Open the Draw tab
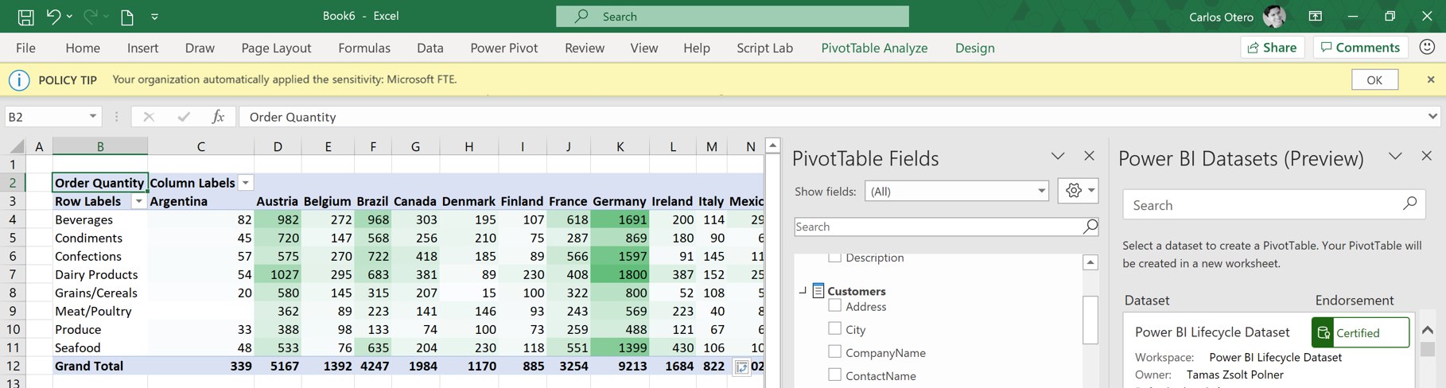The height and width of the screenshot is (388, 1446). tap(200, 48)
